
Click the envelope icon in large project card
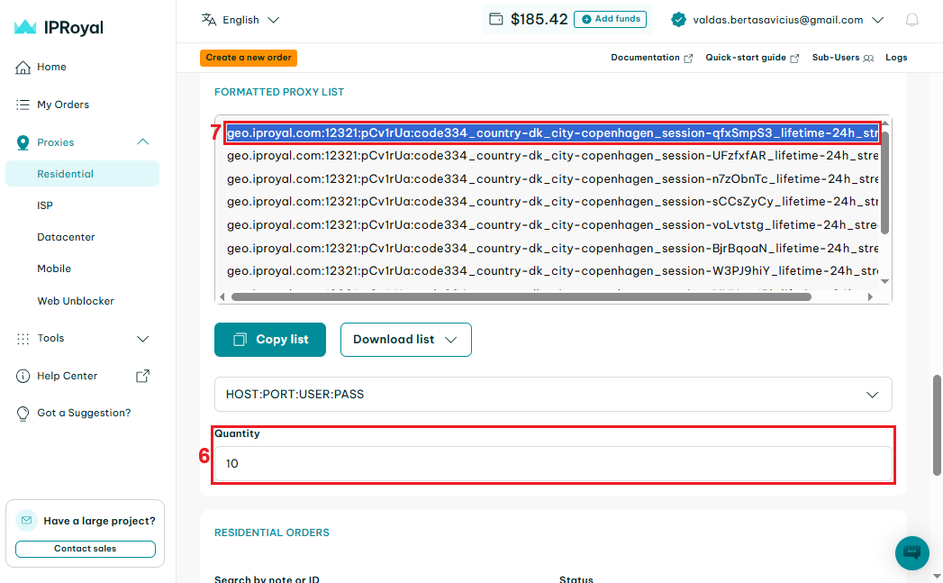click(26, 521)
